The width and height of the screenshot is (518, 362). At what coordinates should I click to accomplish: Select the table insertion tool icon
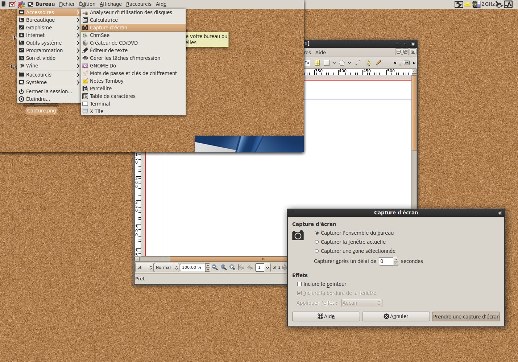pyautogui.click(x=317, y=63)
